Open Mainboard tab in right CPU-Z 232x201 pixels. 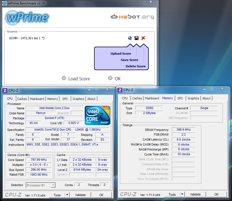152,98
